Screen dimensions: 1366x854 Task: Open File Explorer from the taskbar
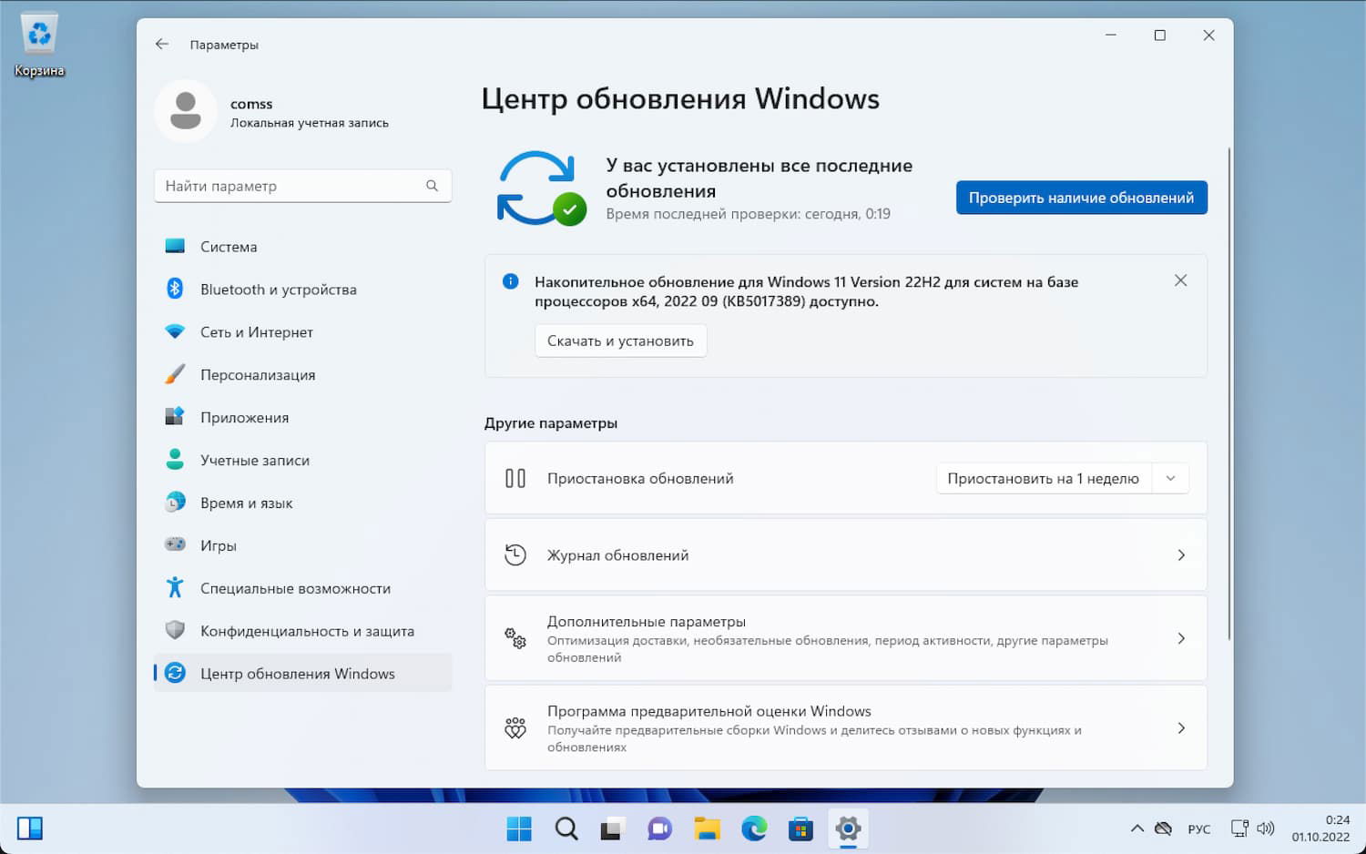pyautogui.click(x=707, y=829)
